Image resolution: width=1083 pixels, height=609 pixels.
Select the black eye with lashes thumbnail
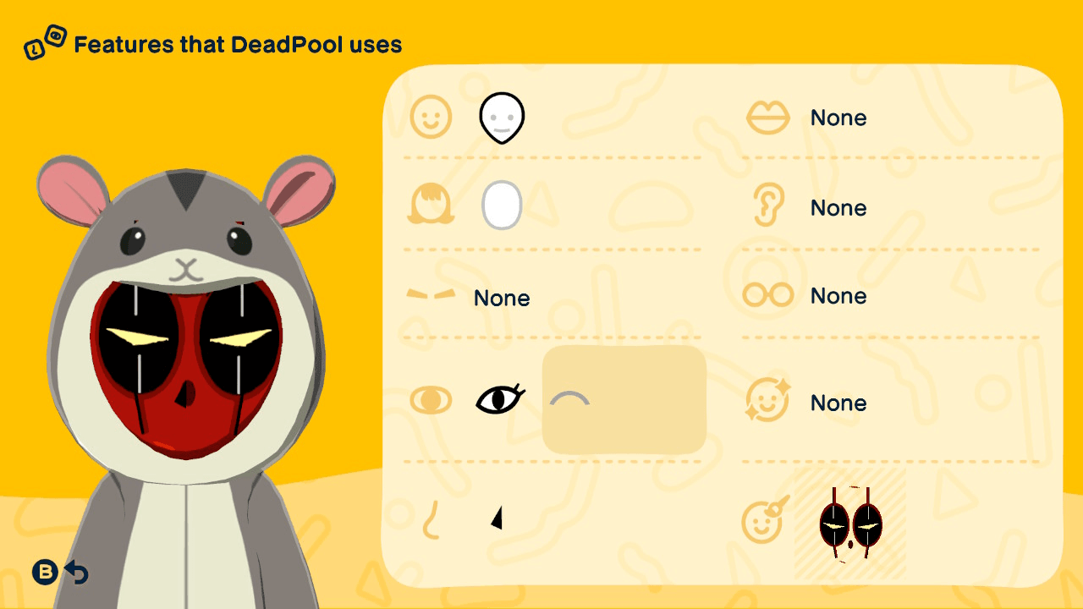pos(500,399)
